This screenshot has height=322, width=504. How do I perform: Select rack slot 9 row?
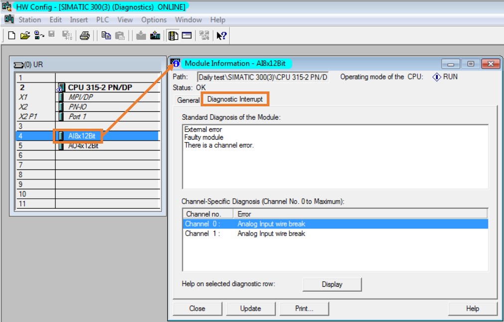[x=88, y=184]
